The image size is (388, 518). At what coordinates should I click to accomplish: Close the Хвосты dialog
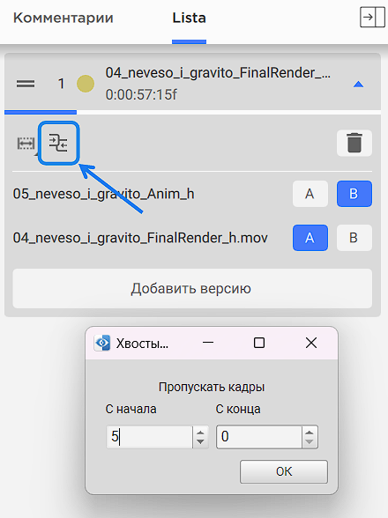(311, 343)
